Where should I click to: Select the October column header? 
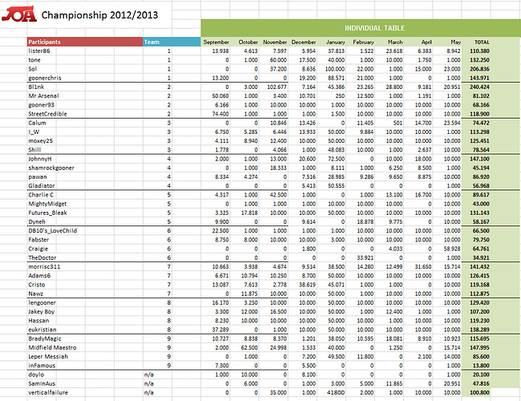coord(248,43)
